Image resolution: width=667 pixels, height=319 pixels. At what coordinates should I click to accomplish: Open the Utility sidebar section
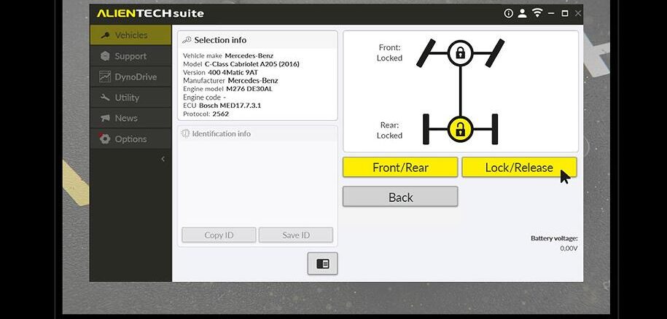click(130, 98)
